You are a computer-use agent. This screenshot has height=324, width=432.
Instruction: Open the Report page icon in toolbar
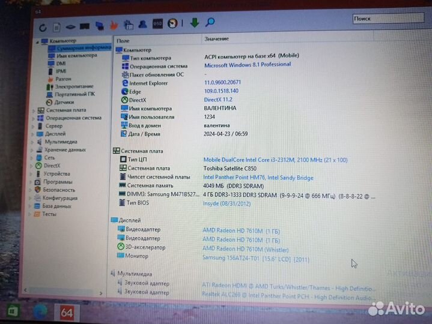pos(56,27)
